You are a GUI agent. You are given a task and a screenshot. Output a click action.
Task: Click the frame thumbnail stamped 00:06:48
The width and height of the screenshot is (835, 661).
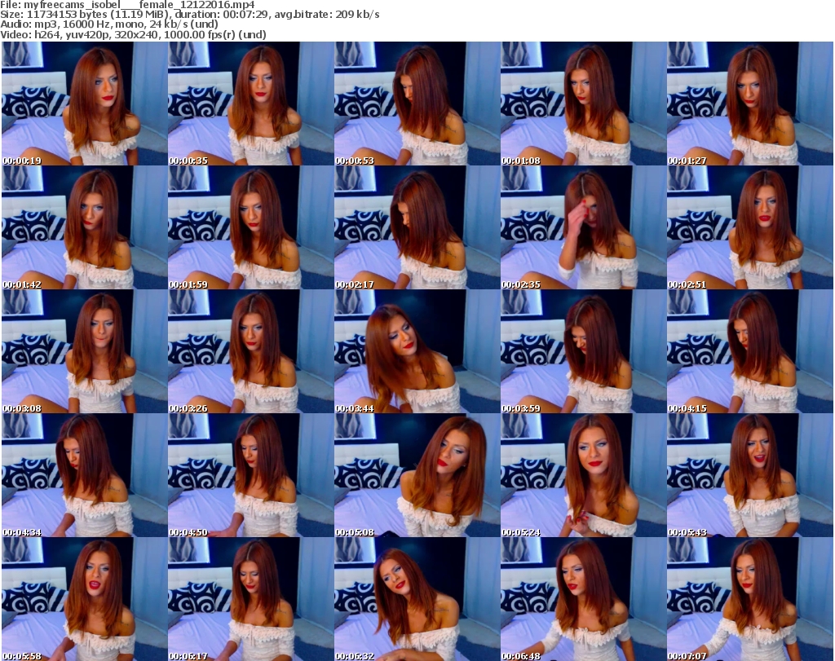(x=583, y=599)
